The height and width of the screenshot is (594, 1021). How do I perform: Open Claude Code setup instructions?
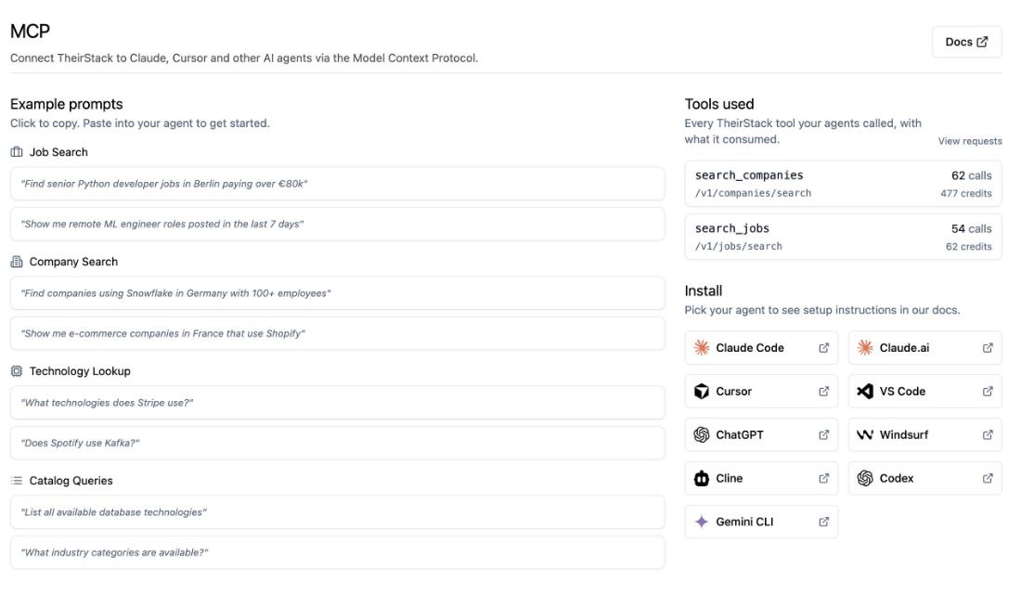(761, 348)
